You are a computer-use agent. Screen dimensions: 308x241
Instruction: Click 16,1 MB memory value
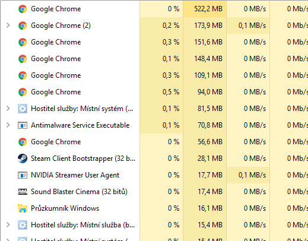(x=210, y=208)
